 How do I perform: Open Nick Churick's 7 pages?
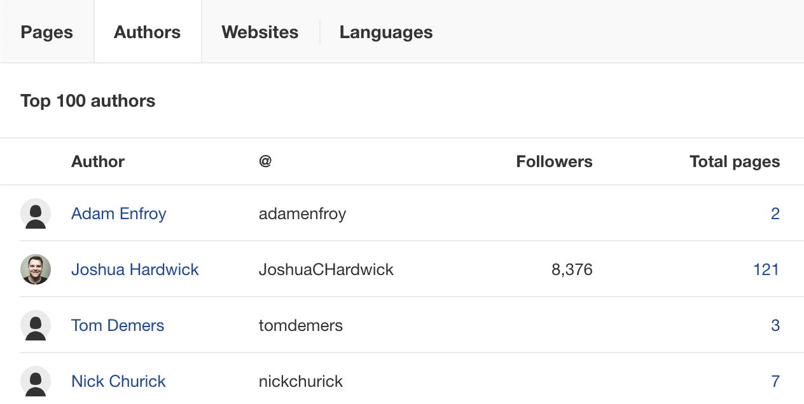[775, 380]
